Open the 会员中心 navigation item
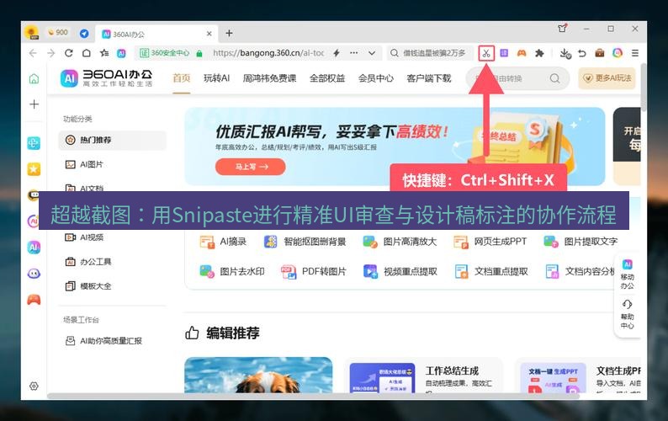This screenshot has width=668, height=421. tap(376, 78)
